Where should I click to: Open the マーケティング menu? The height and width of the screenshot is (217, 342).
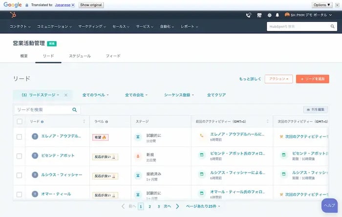click(x=92, y=26)
